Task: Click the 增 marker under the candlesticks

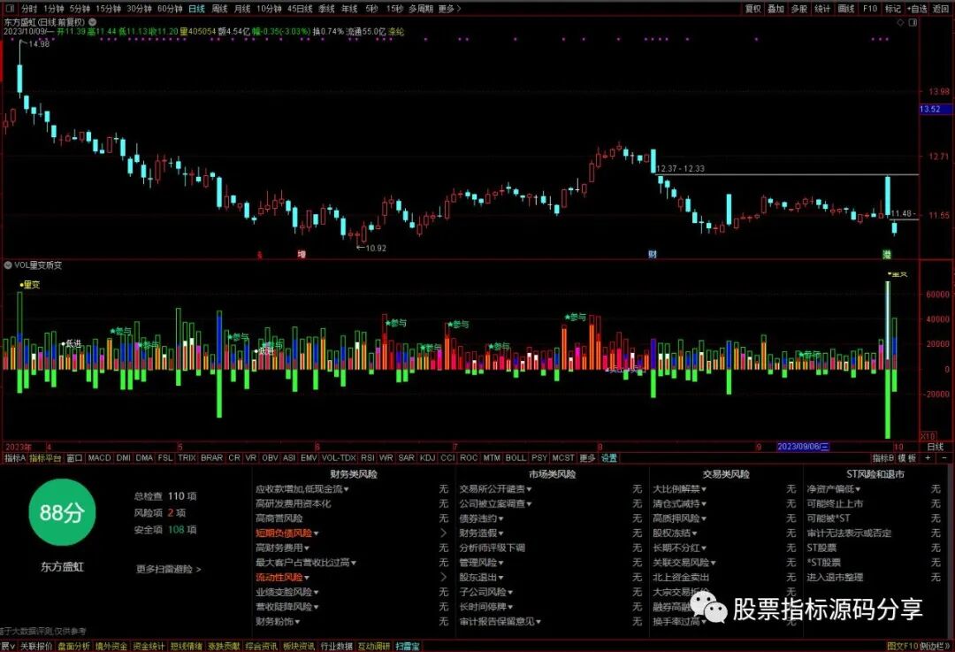Action: point(302,254)
